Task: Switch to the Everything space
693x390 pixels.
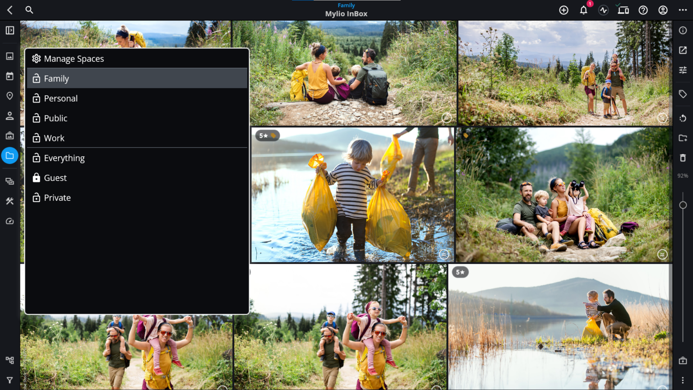Action: pos(64,158)
